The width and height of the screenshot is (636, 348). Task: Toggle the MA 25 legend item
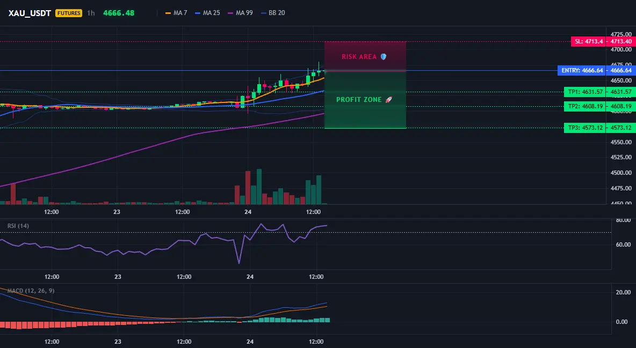207,13
